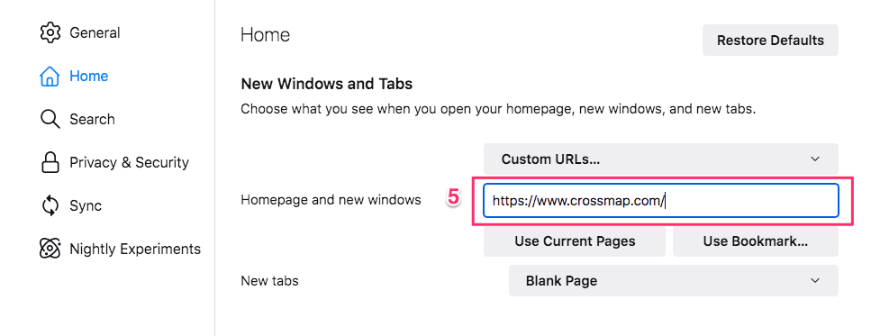Open the New tabs Blank Page dropdown
The height and width of the screenshot is (336, 880).
point(673,280)
